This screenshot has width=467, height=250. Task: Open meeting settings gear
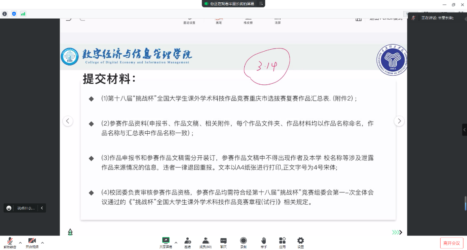point(300,241)
